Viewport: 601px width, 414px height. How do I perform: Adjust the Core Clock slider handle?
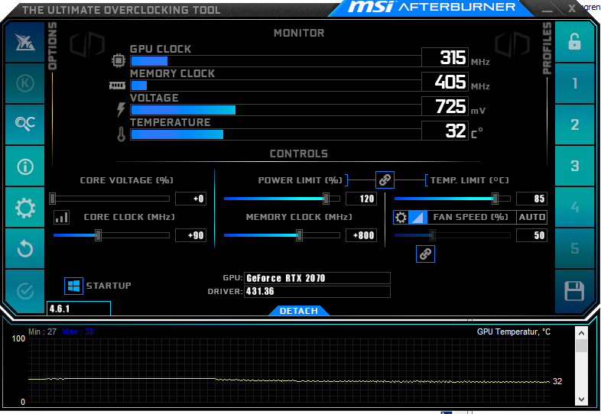[x=98, y=235]
